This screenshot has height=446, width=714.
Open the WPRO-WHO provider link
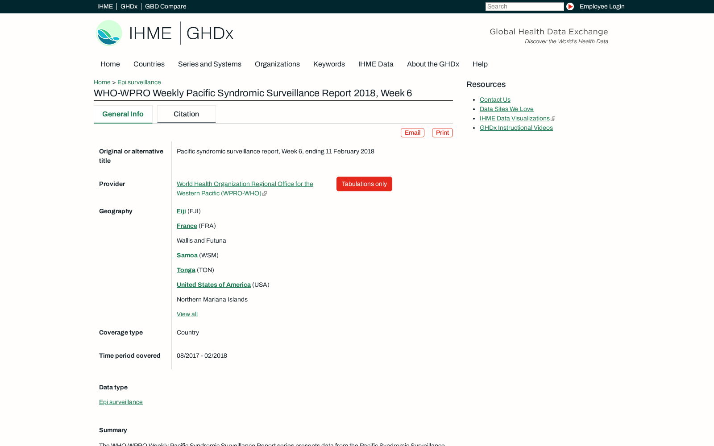click(x=245, y=189)
